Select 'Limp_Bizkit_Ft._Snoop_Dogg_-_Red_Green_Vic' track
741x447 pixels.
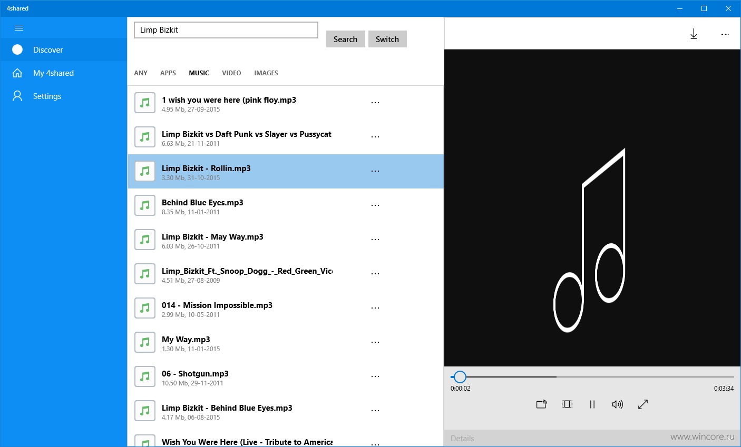(286, 274)
